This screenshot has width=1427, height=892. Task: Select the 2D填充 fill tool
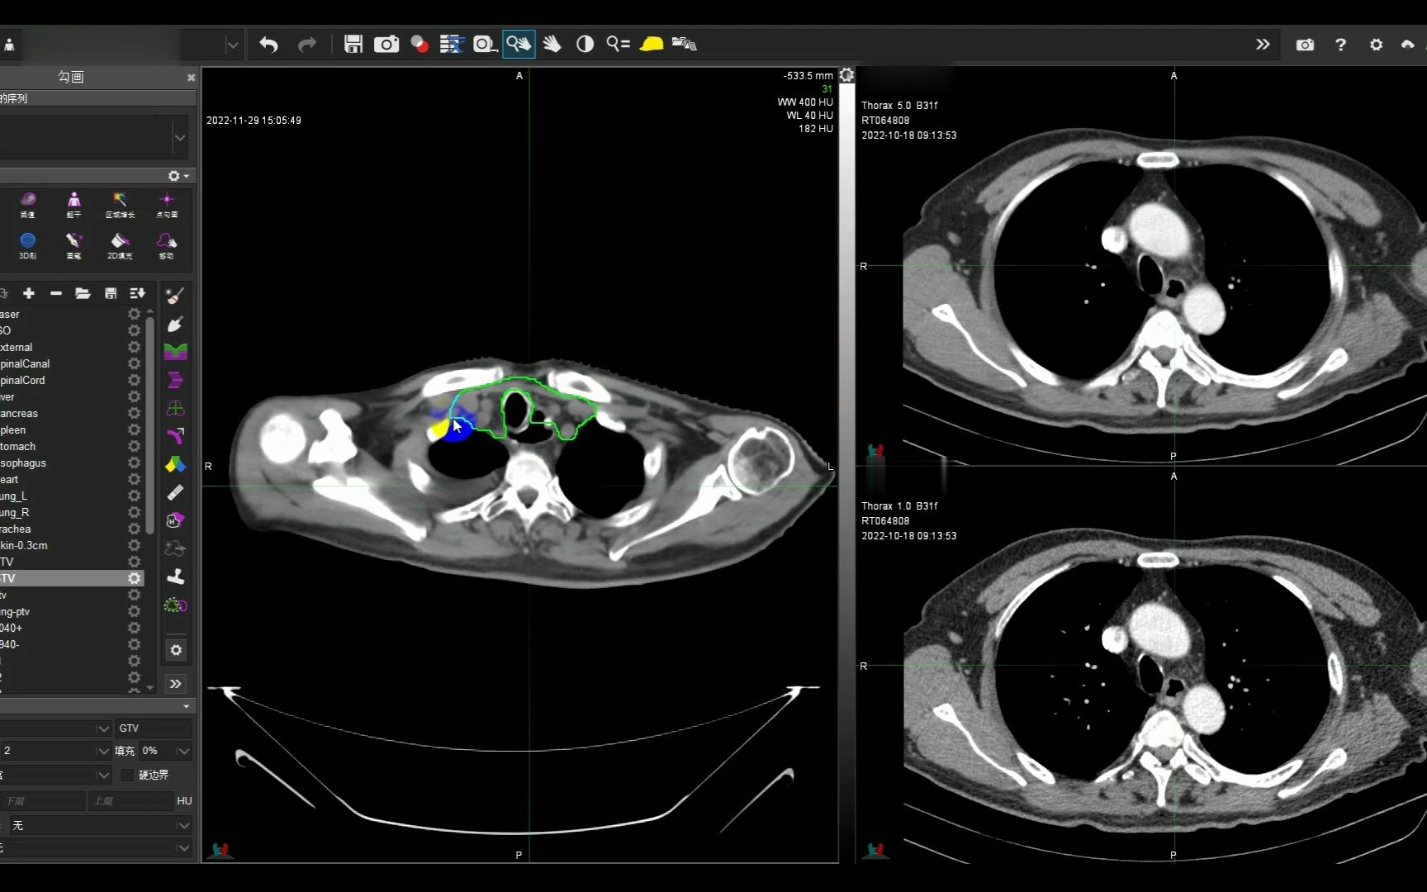pos(120,245)
